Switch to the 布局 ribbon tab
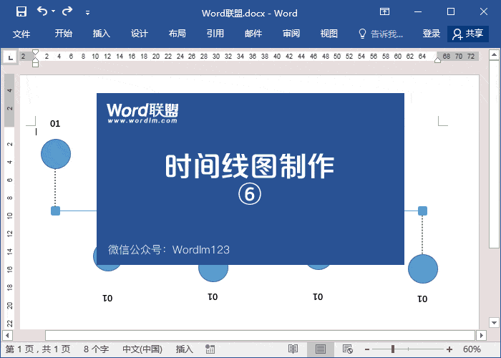The image size is (501, 358). tap(177, 34)
